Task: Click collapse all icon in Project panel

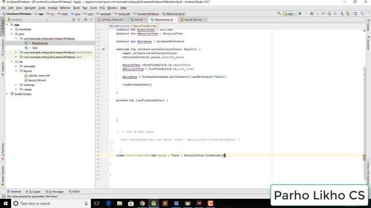Action: (x=79, y=20)
